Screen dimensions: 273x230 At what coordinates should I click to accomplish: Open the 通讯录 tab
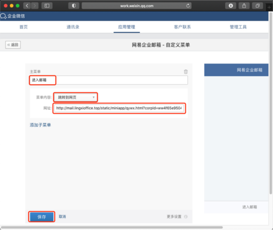(x=73, y=27)
